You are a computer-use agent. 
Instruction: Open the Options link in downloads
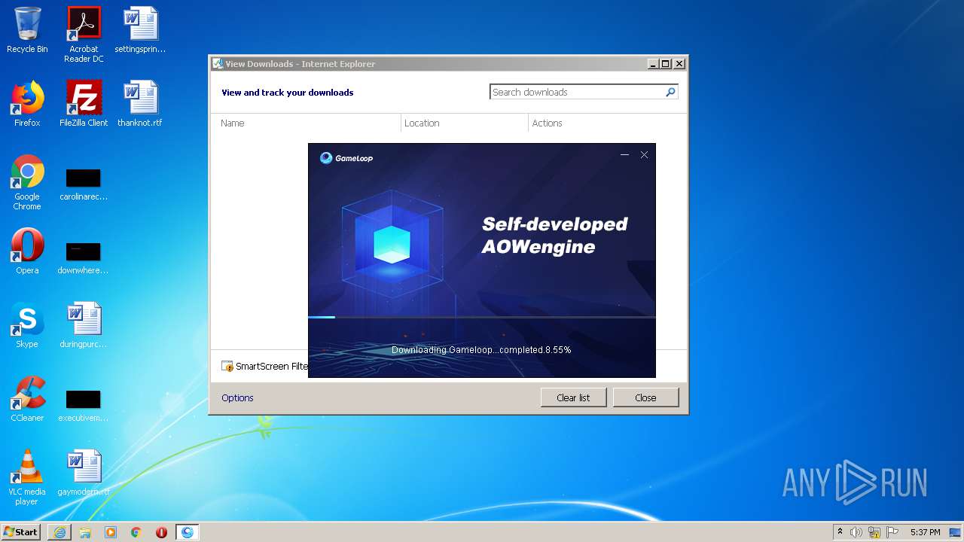point(237,397)
